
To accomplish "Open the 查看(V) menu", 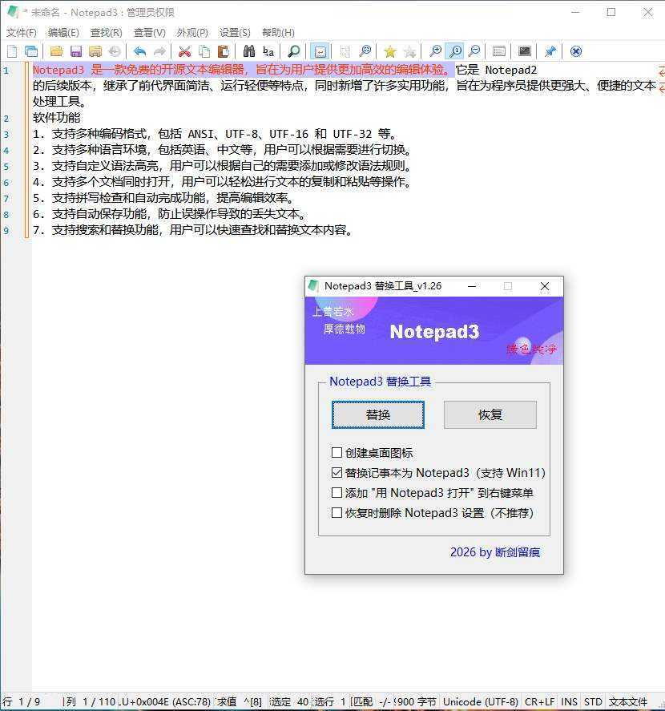I will 150,33.
